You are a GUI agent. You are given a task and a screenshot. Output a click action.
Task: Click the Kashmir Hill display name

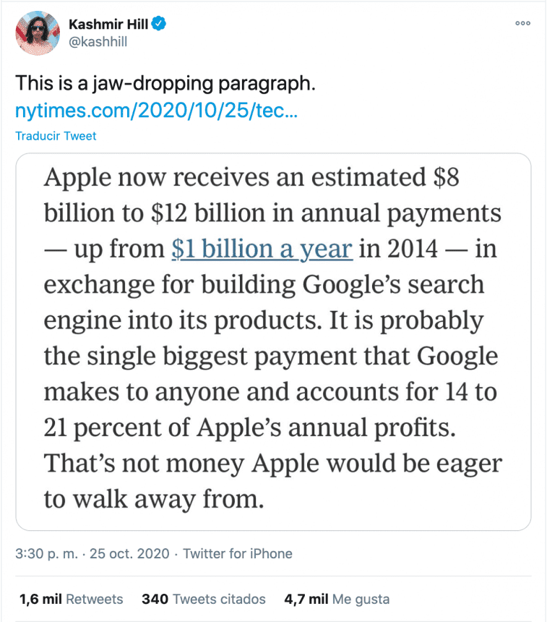coord(108,25)
